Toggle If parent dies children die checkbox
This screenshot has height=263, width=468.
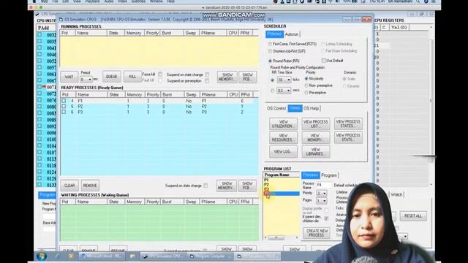[x=326, y=218]
